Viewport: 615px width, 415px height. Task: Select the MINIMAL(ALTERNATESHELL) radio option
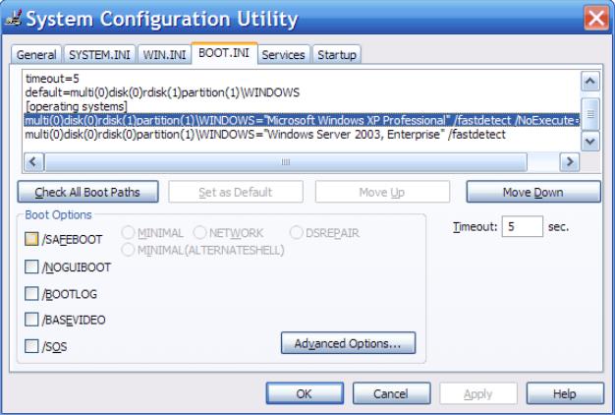click(x=129, y=250)
